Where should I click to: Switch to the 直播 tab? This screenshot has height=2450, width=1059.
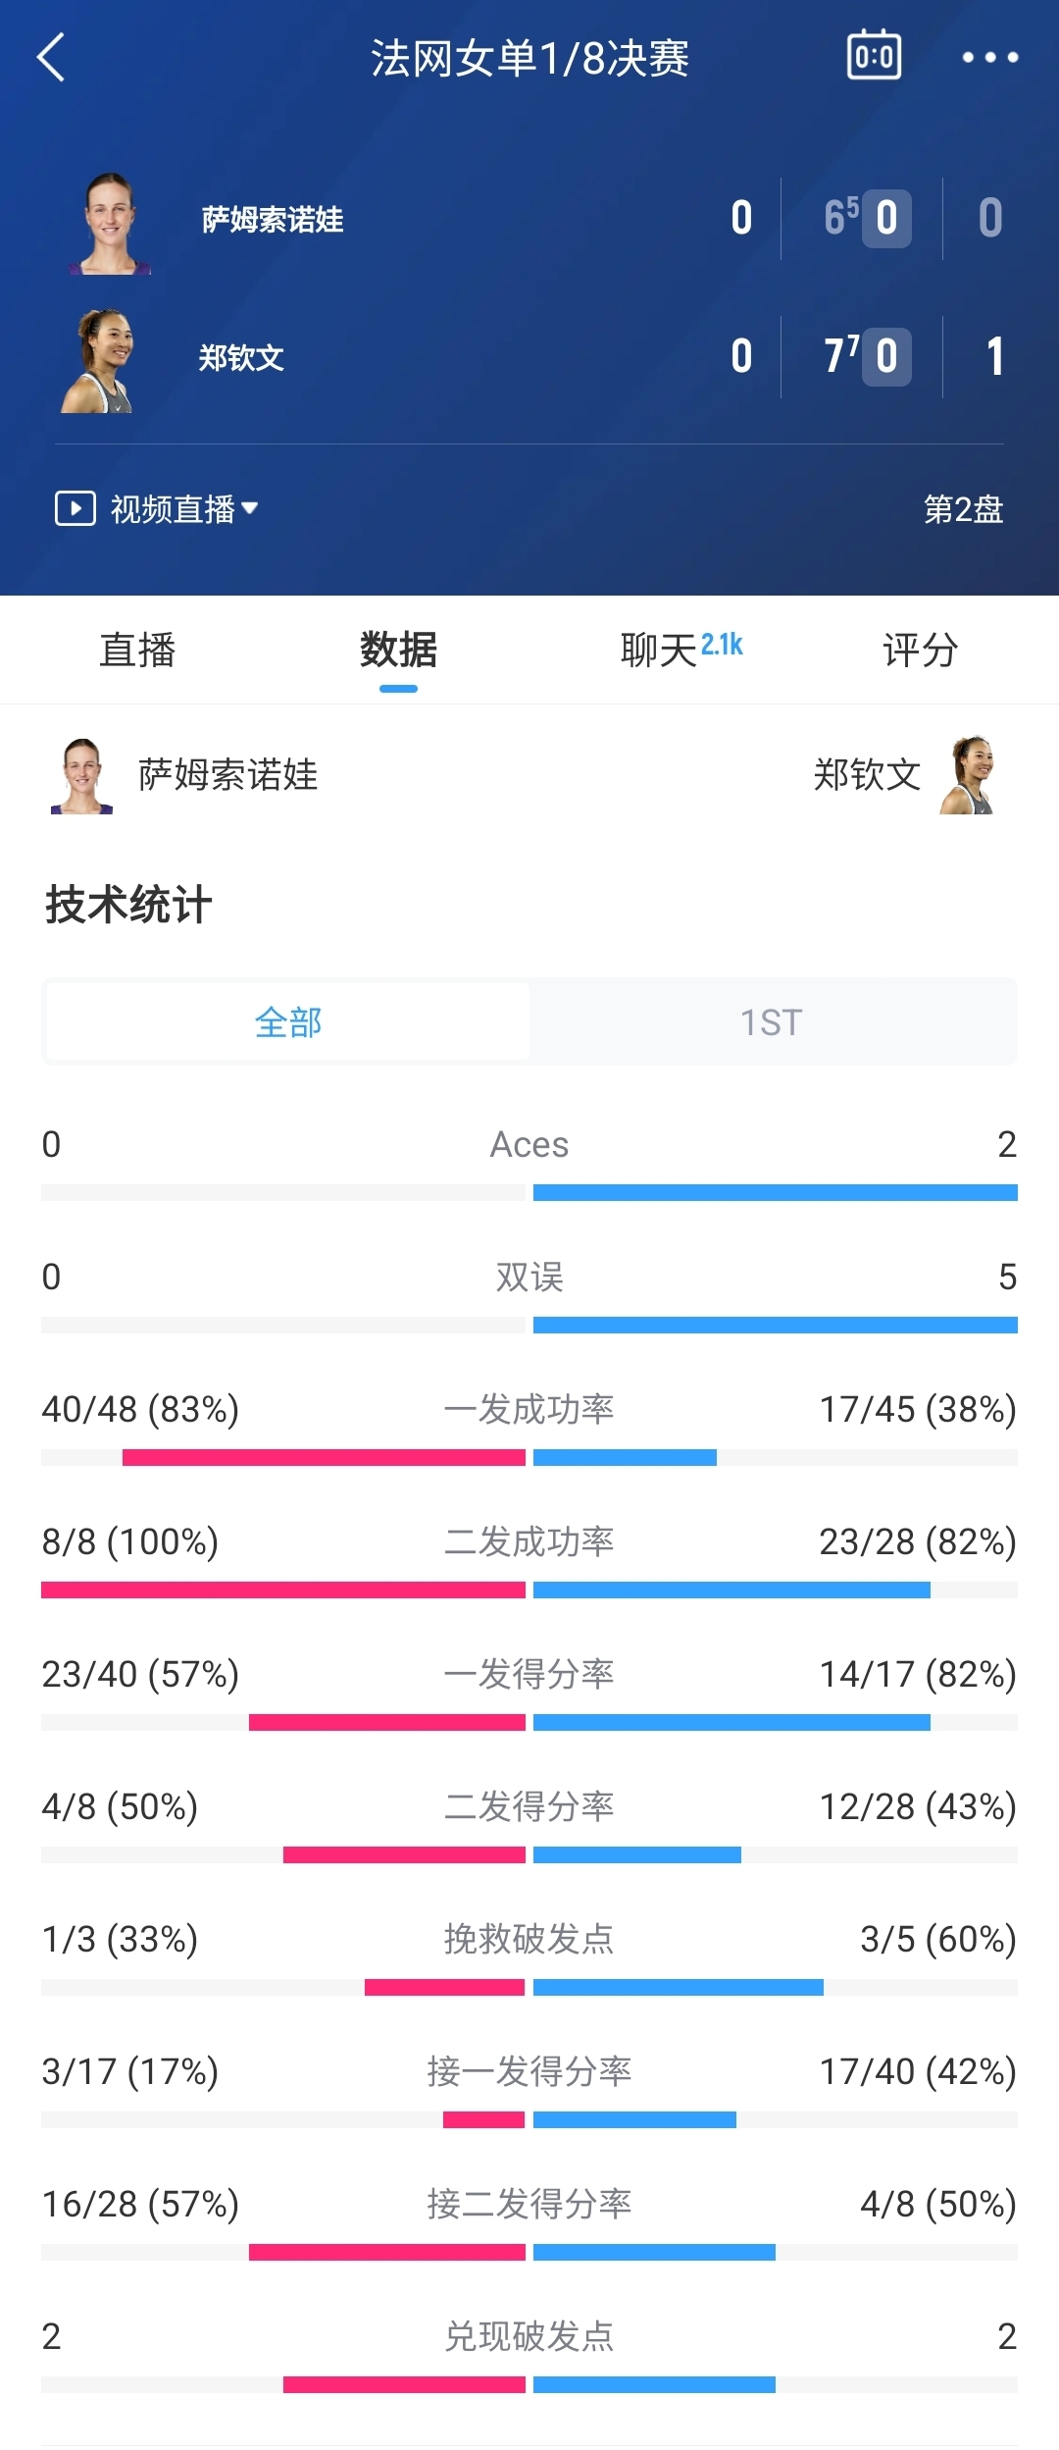click(x=137, y=650)
